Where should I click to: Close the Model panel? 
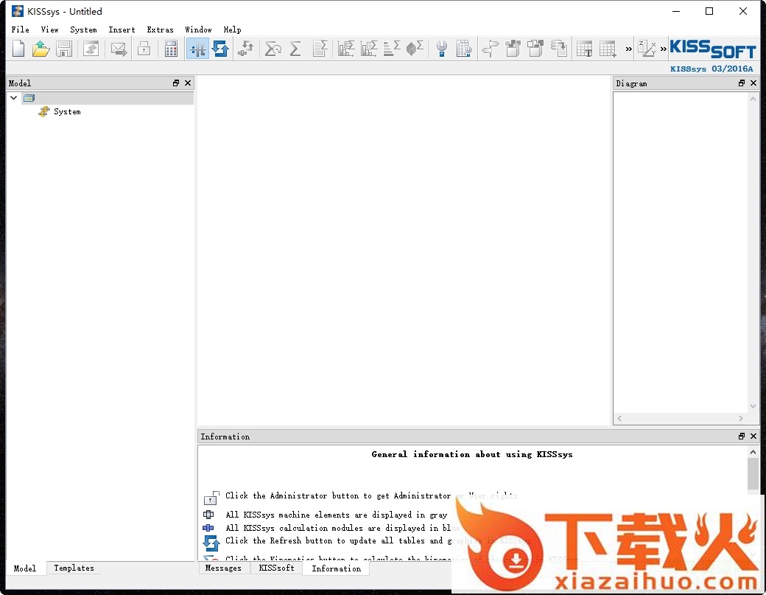pyautogui.click(x=188, y=83)
